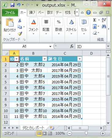Open Excel Help question mark icon
The height and width of the screenshot is (138, 112).
click(88, 13)
